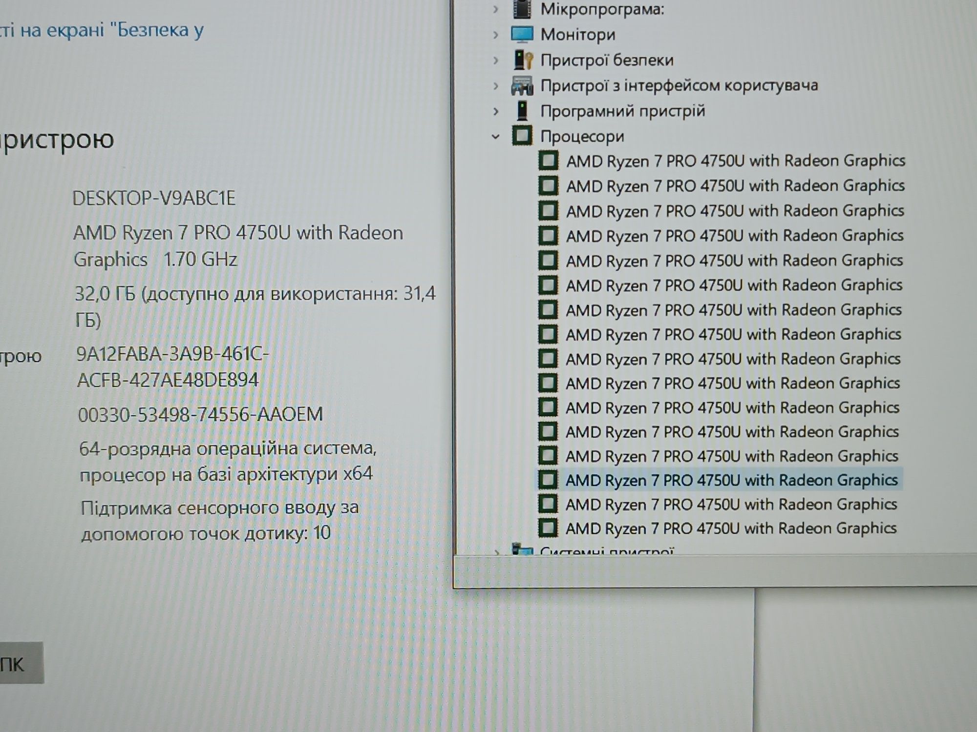The width and height of the screenshot is (977, 732).
Task: Click the Монітори monitor icon
Action: [x=522, y=34]
